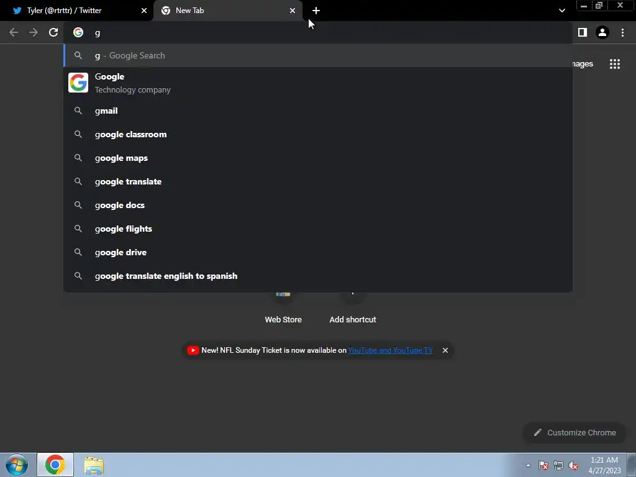Go forward to next page
Viewport: 636px width, 477px height.
point(34,32)
